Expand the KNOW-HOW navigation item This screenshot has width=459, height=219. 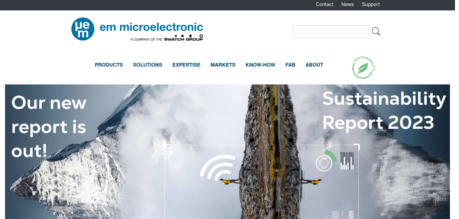coord(260,65)
